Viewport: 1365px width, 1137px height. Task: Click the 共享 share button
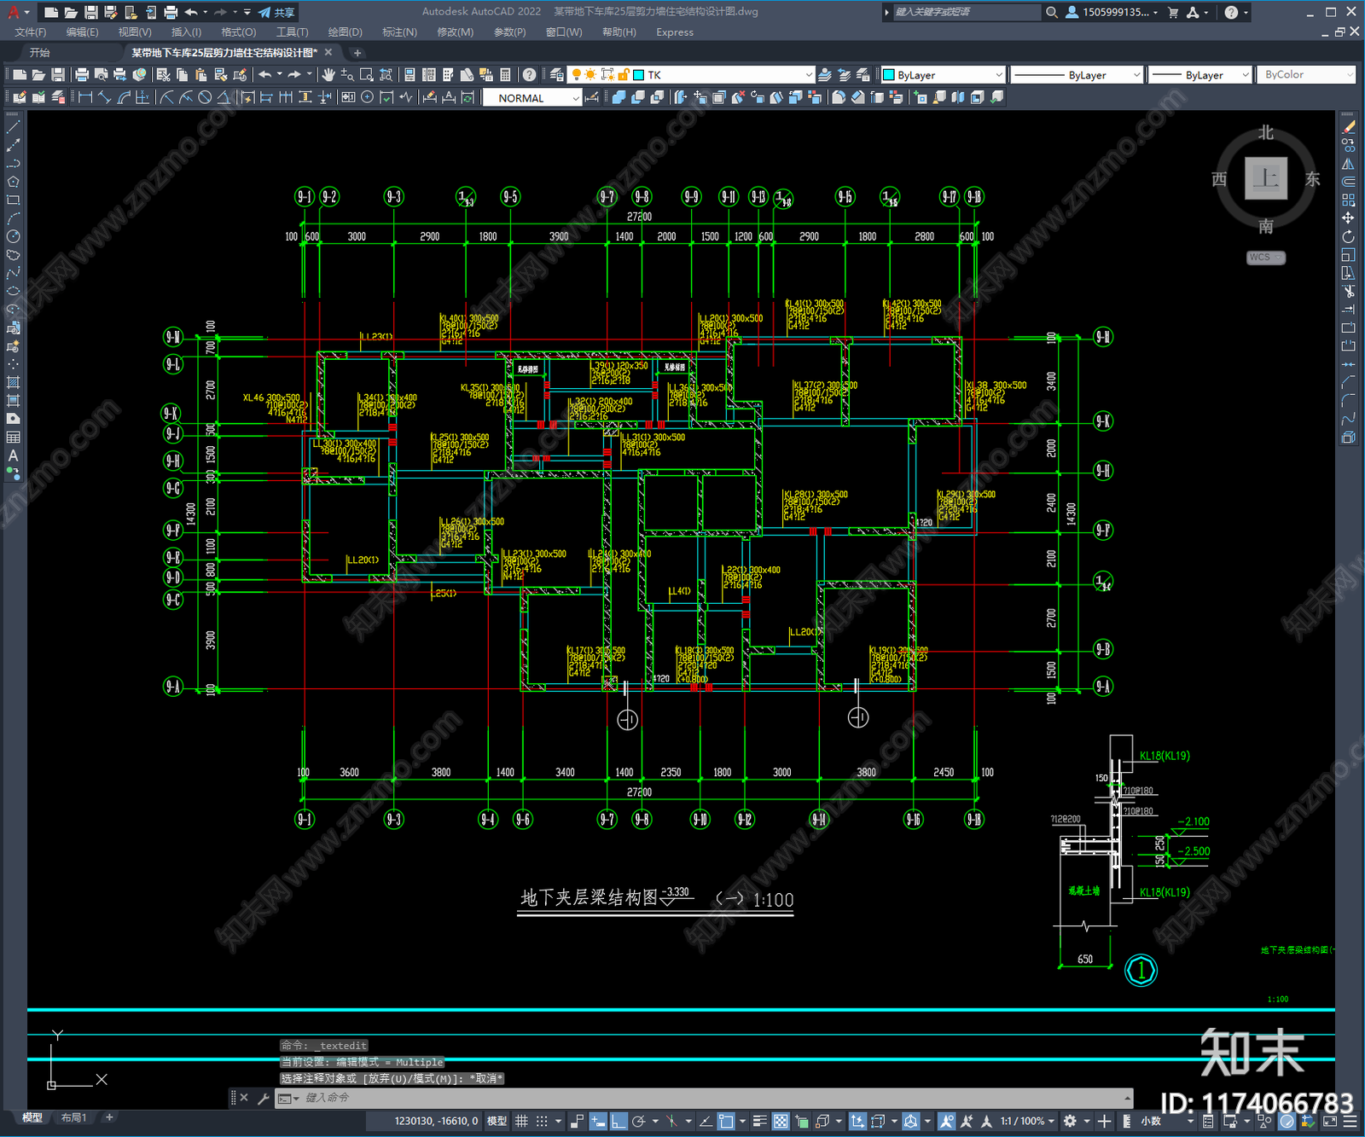click(x=276, y=12)
